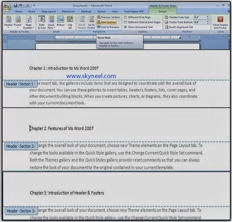Click the right indent marker on ruler

(180, 38)
